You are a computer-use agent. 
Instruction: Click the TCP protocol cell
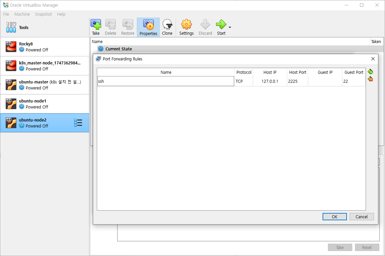(243, 81)
